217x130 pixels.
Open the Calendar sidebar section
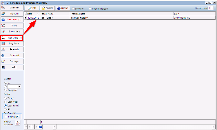[x=12, y=8]
